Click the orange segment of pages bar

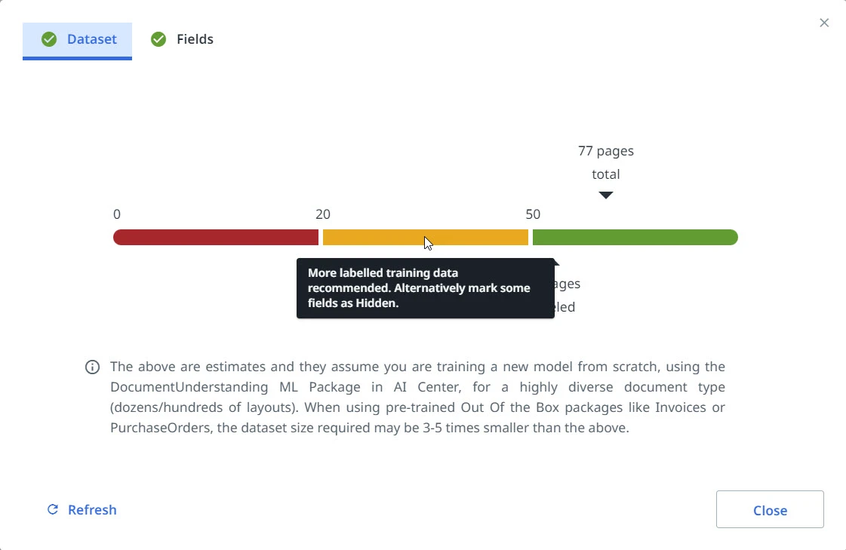click(426, 237)
